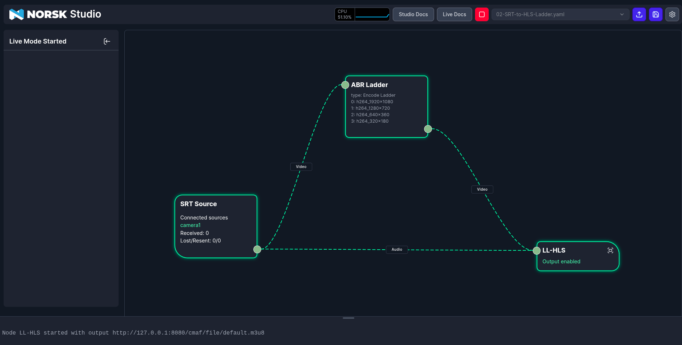Open settings with the gear icon
The width and height of the screenshot is (682, 345).
click(x=672, y=14)
